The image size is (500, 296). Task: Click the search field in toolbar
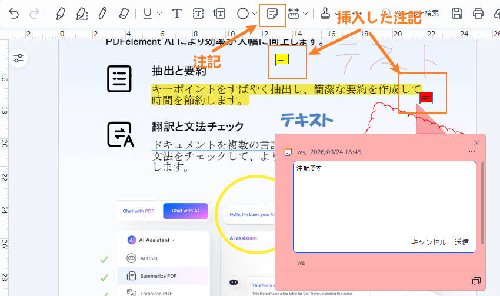(x=410, y=14)
